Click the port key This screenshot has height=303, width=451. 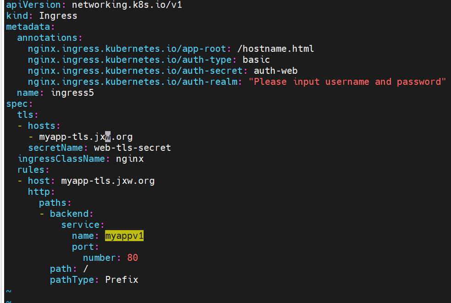pyautogui.click(x=83, y=247)
